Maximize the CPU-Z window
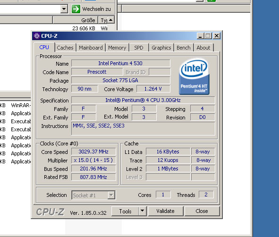 point(208,36)
